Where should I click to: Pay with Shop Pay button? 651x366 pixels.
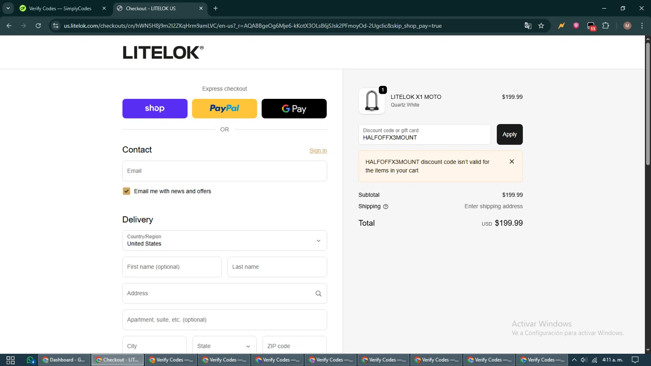[155, 108]
